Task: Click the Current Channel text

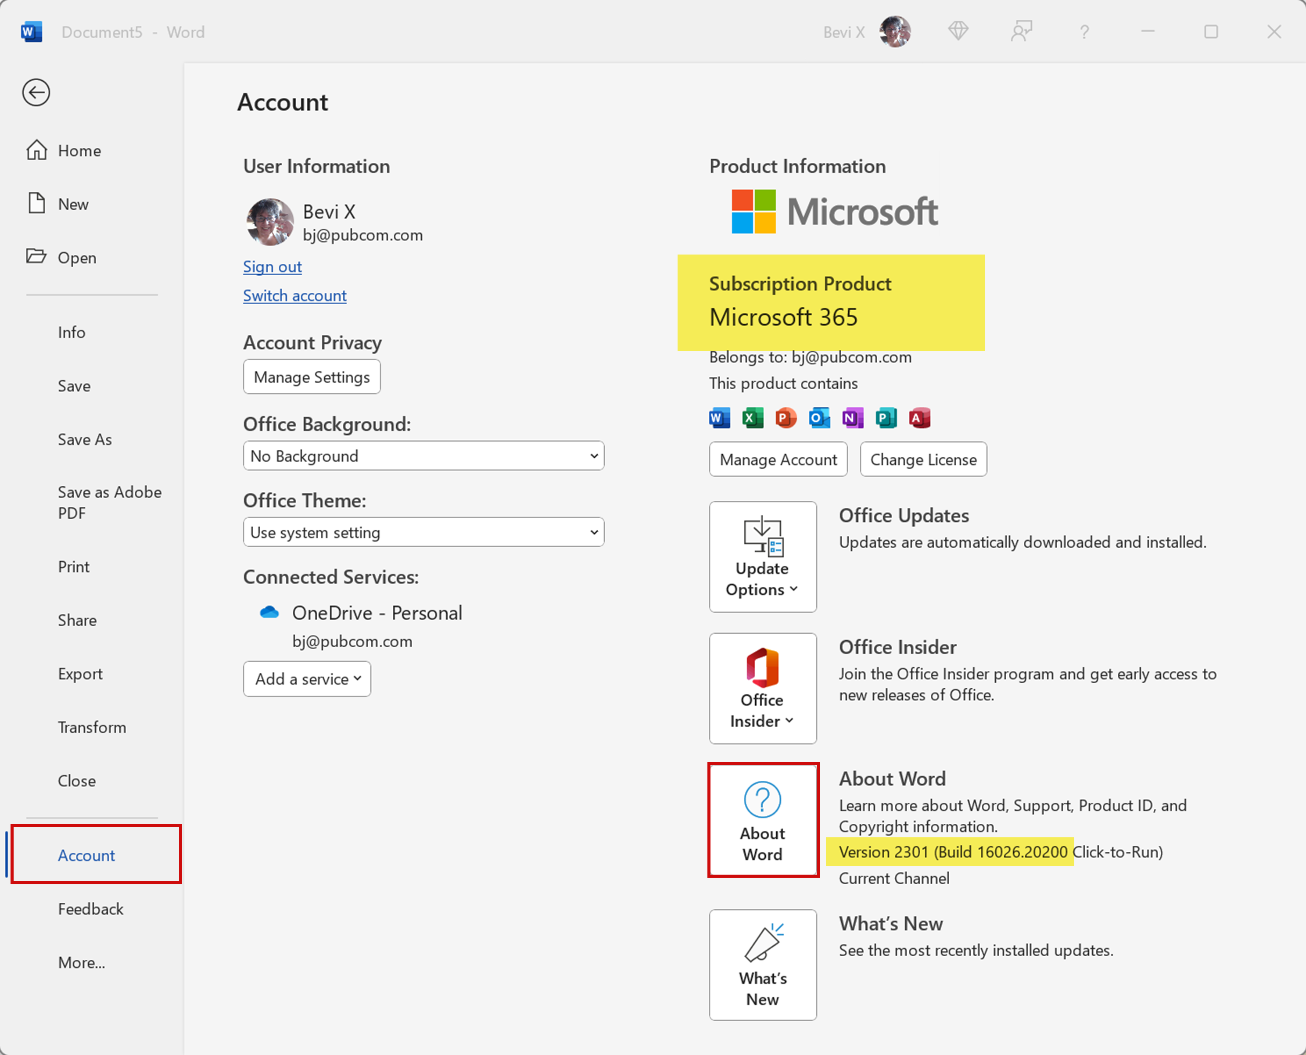Action: click(x=894, y=879)
